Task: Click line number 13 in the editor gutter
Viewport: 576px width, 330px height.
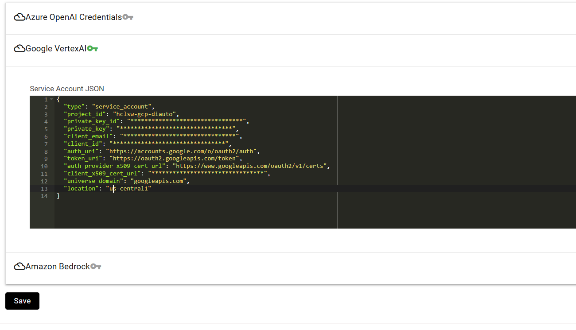Action: [x=43, y=189]
